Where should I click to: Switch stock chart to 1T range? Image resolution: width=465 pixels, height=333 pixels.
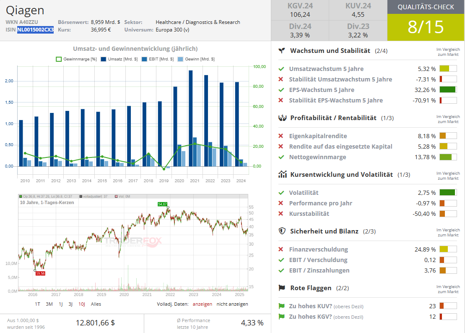coord(37,304)
